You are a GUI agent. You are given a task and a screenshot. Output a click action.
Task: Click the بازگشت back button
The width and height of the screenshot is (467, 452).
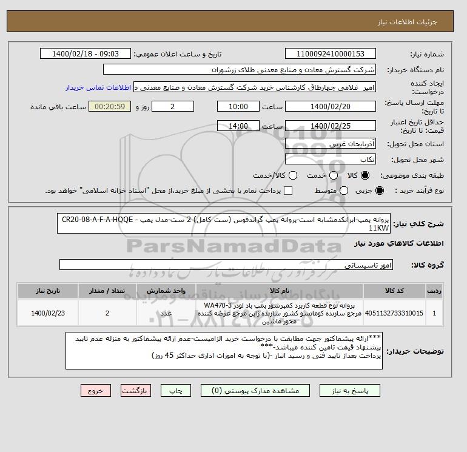(136, 391)
